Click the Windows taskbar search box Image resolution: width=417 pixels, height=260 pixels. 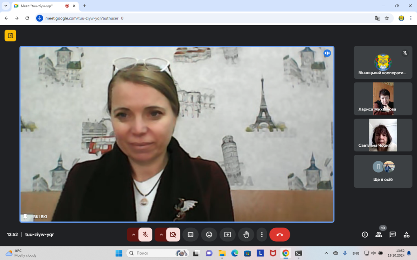(157, 253)
